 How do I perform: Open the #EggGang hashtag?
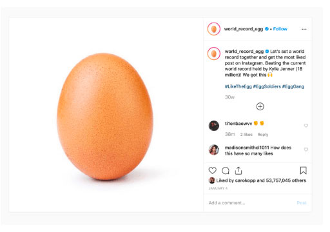click(293, 86)
